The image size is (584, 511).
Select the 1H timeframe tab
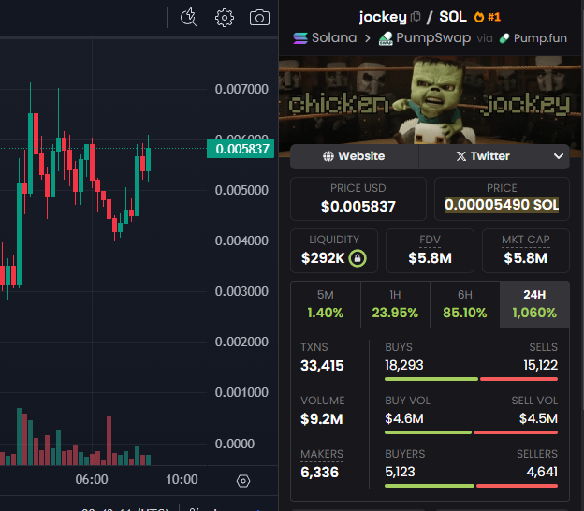(x=395, y=304)
